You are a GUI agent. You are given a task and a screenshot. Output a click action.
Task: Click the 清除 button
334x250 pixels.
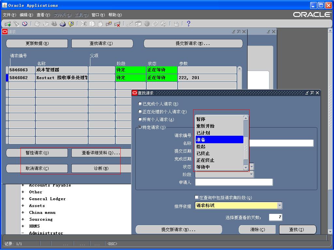pos(257,229)
